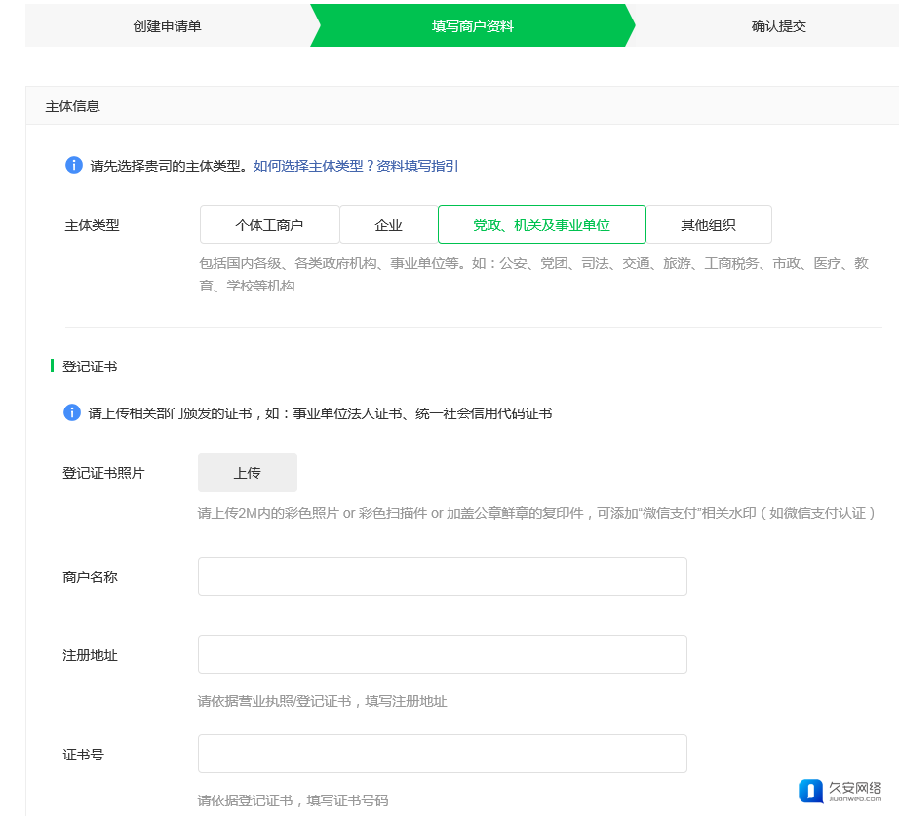
Task: Choose 企业 as the entity type
Action: pyautogui.click(x=388, y=225)
